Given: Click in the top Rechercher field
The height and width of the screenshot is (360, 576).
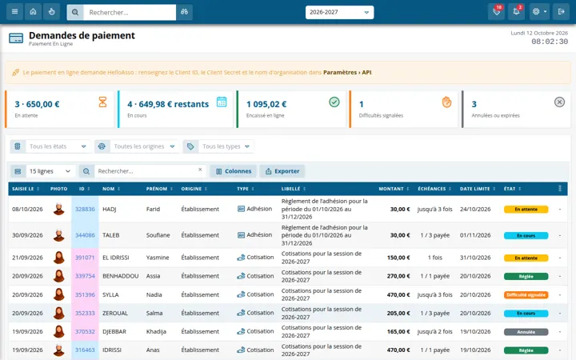Looking at the screenshot, I should (130, 12).
